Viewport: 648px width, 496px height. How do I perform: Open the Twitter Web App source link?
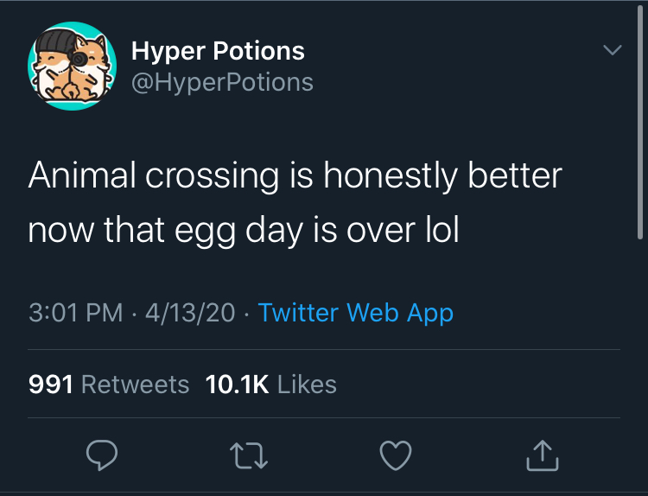tap(355, 313)
